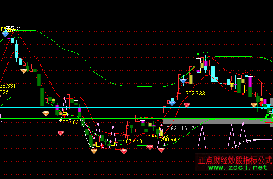
Task: Select the 360.183 value label
Action: [69, 122]
